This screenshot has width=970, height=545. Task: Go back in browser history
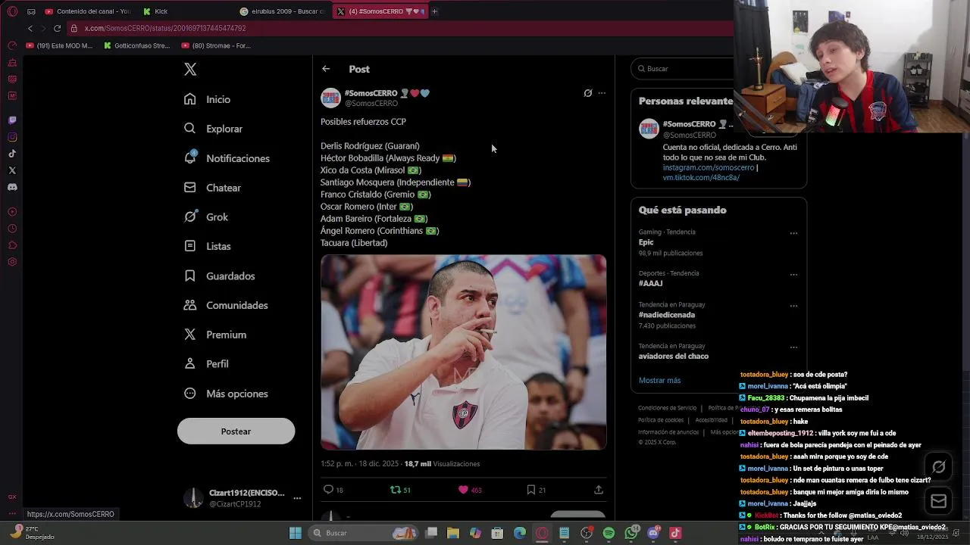tap(30, 28)
